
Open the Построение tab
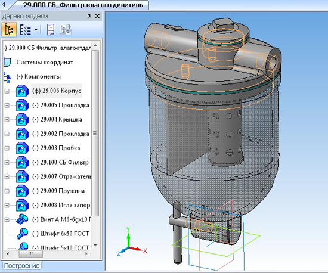coord(21,266)
